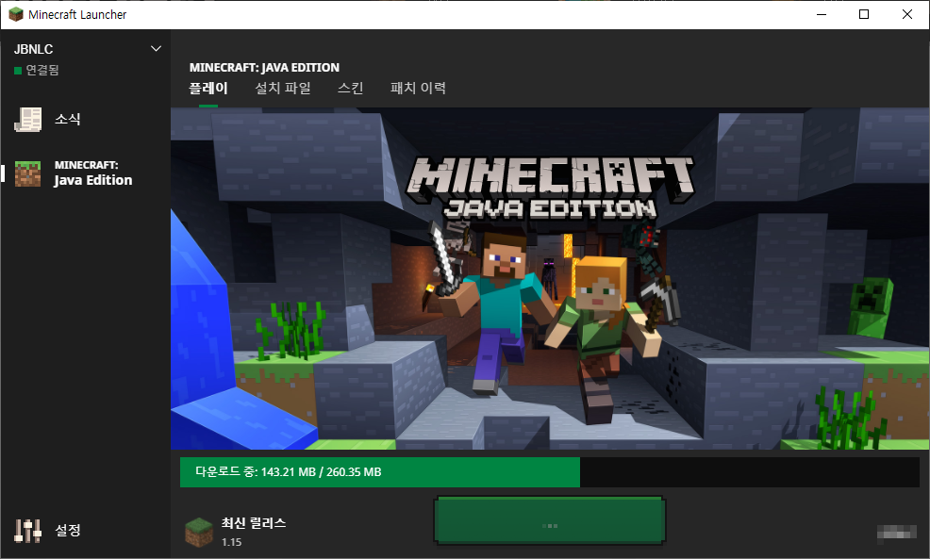The width and height of the screenshot is (930, 559).
Task: Click the MINECRAFT: JAVA EDITION heading
Action: coord(264,68)
